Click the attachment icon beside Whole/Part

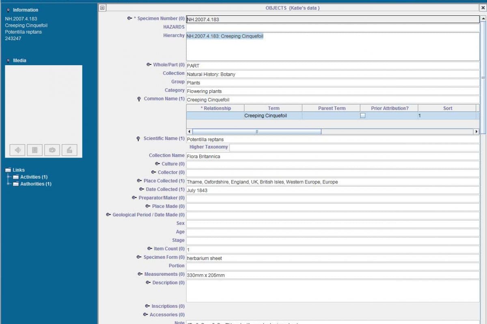(x=149, y=64)
